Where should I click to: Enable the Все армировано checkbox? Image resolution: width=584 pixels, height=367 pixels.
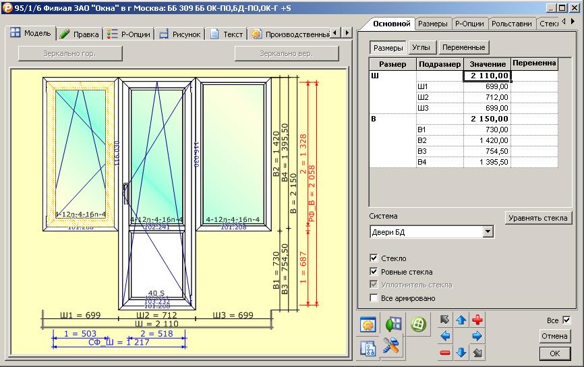click(x=374, y=298)
